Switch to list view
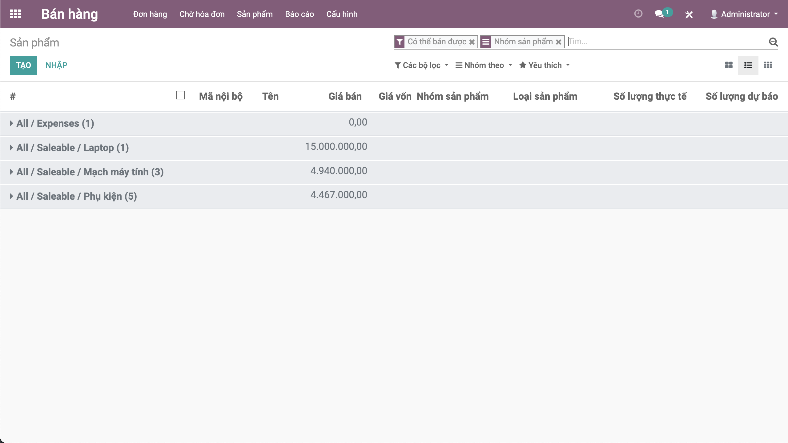The width and height of the screenshot is (788, 443). click(748, 65)
